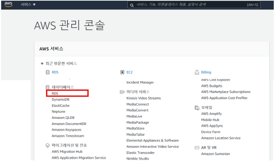Image resolution: width=278 pixels, height=166 pixels.
Task: Click the magnifier search icon
Action: point(132,5)
